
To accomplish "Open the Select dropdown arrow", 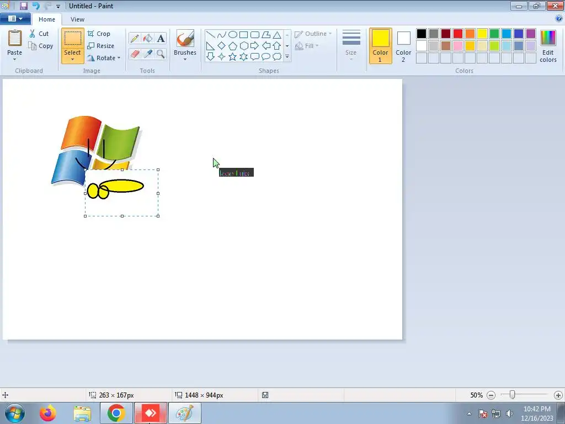I will (x=72, y=60).
